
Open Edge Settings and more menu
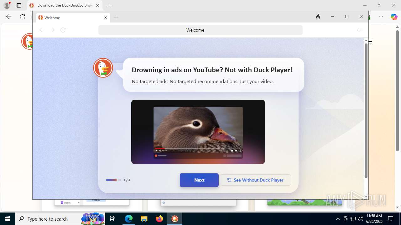381,17
